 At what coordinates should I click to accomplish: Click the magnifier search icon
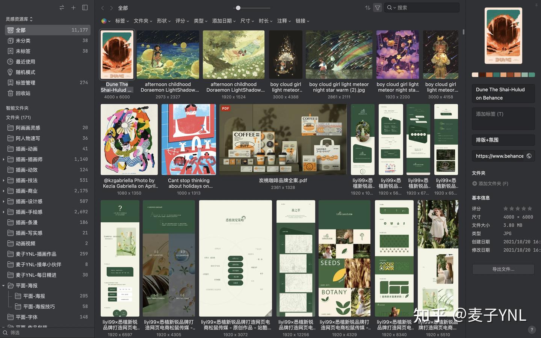[390, 8]
